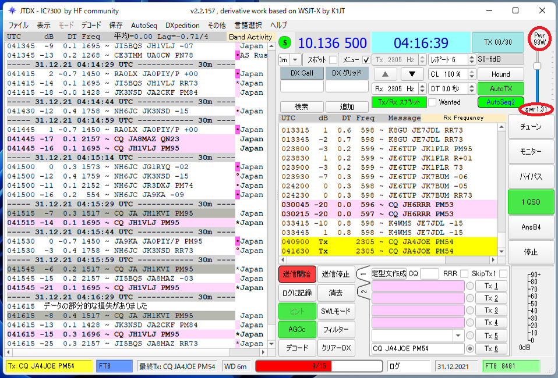The height and width of the screenshot is (378, 558).
Task: Uncheck the メニュー checkbox
Action: 366,60
